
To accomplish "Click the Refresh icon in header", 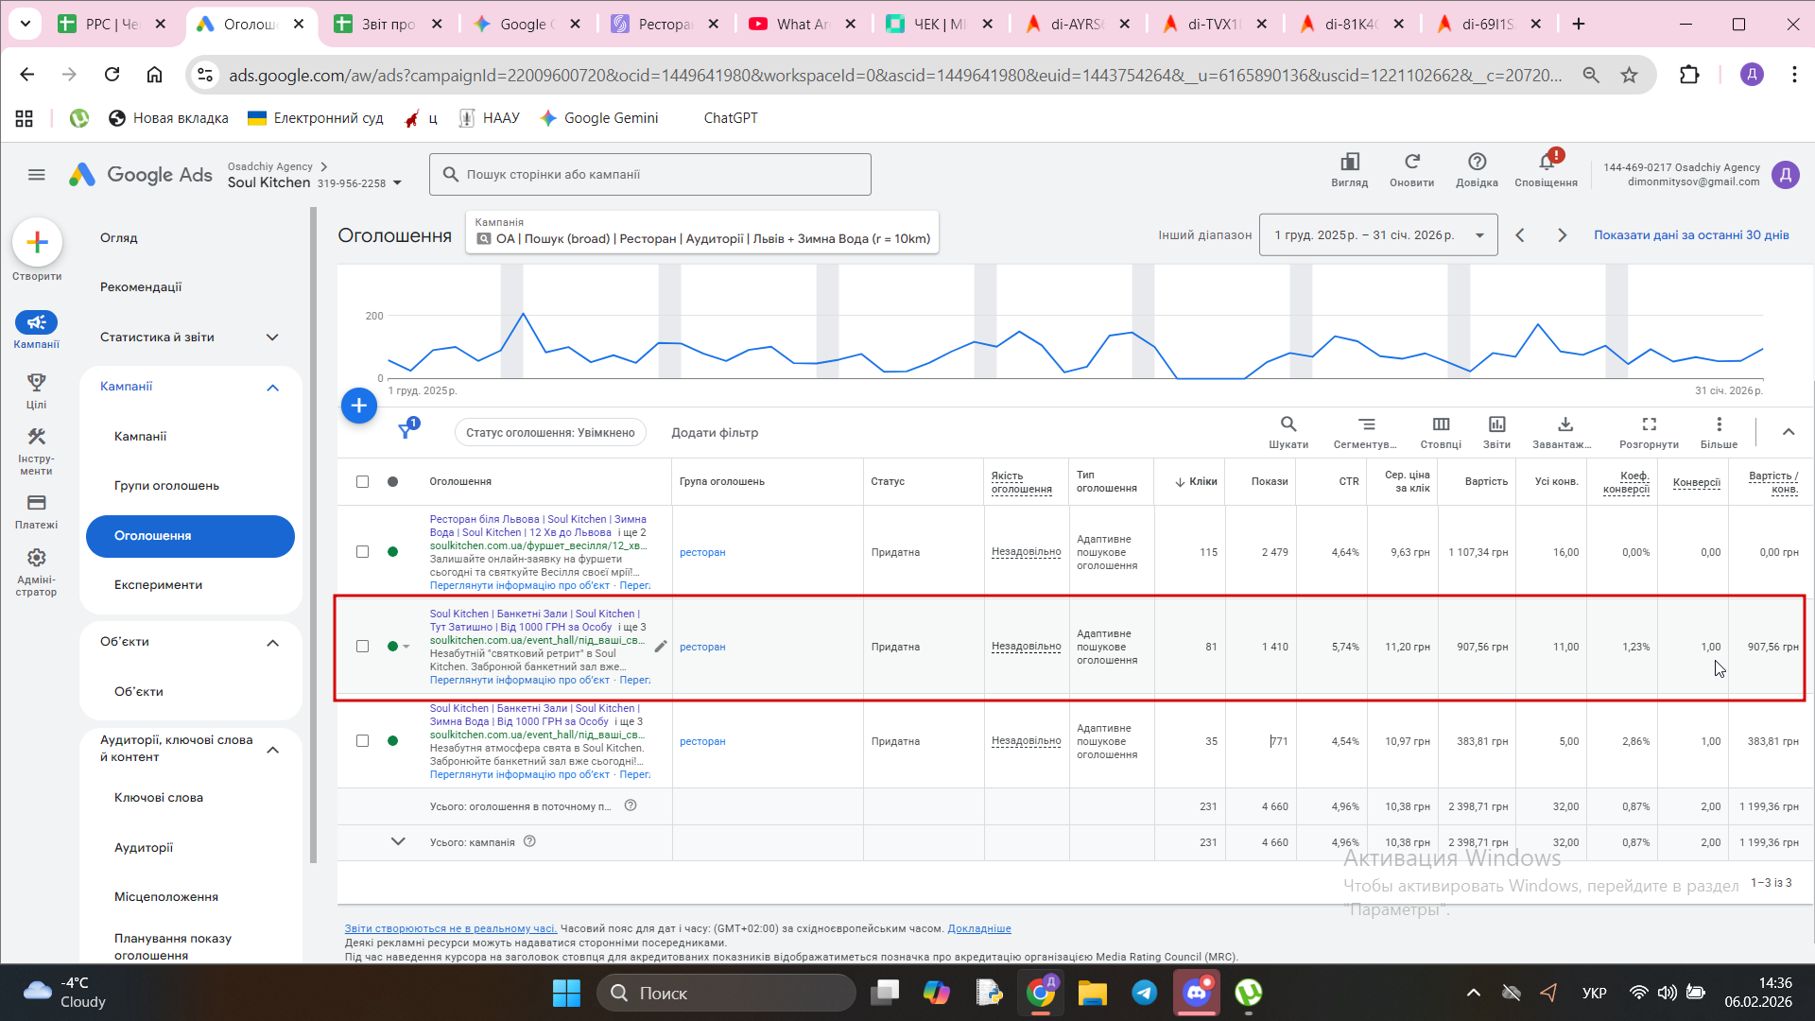I will coord(1411,163).
